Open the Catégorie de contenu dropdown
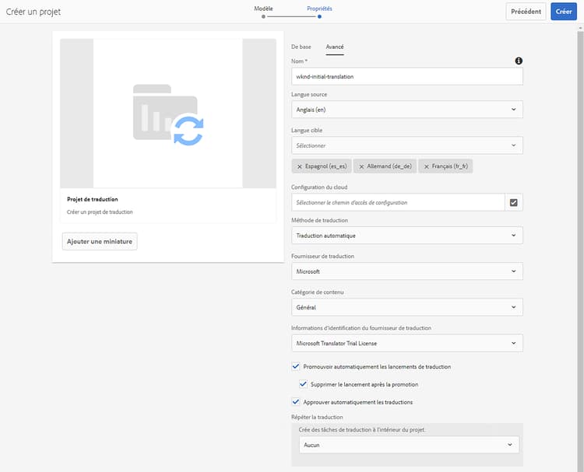Image resolution: width=584 pixels, height=472 pixels. pyautogui.click(x=407, y=307)
